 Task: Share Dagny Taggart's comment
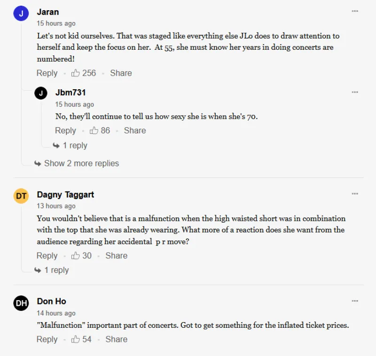click(116, 256)
